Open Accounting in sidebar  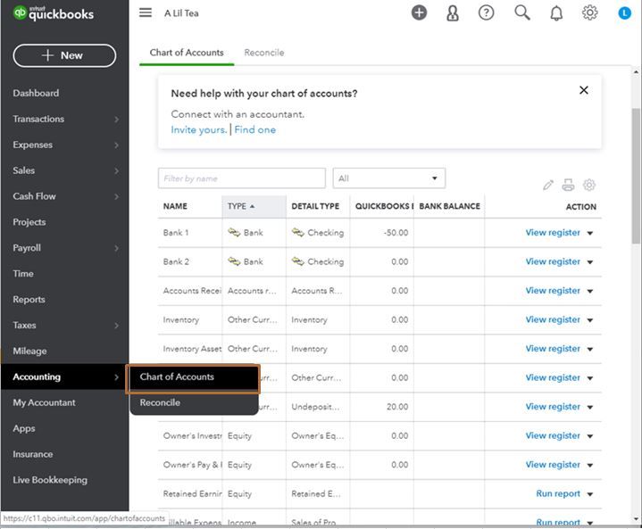[37, 376]
